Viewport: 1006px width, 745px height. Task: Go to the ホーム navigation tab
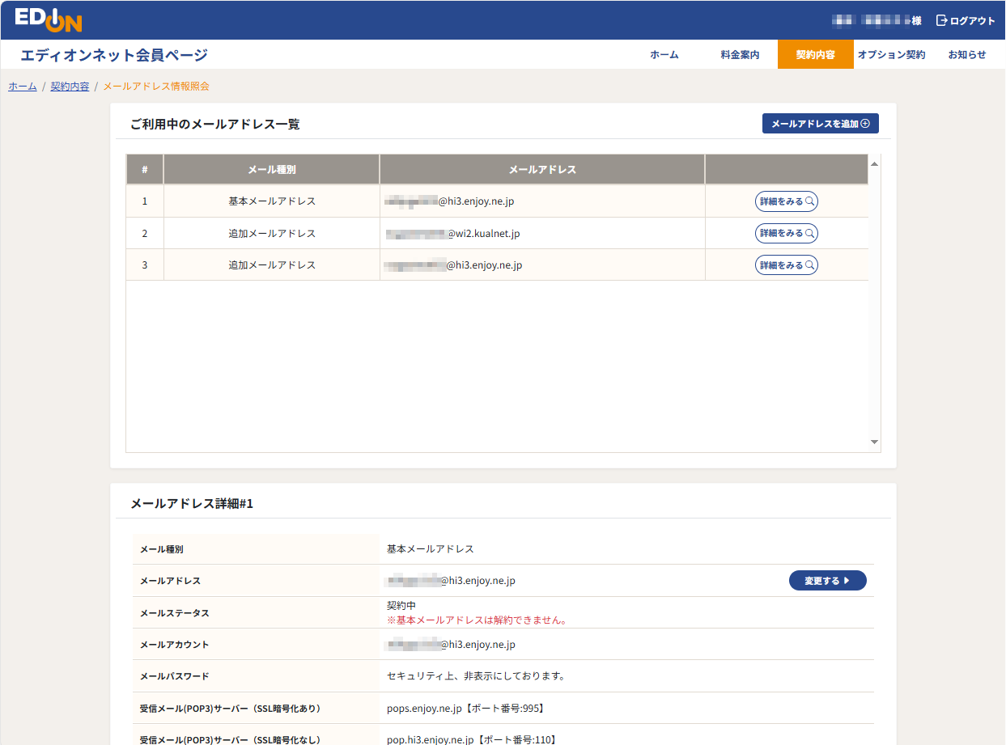click(664, 54)
